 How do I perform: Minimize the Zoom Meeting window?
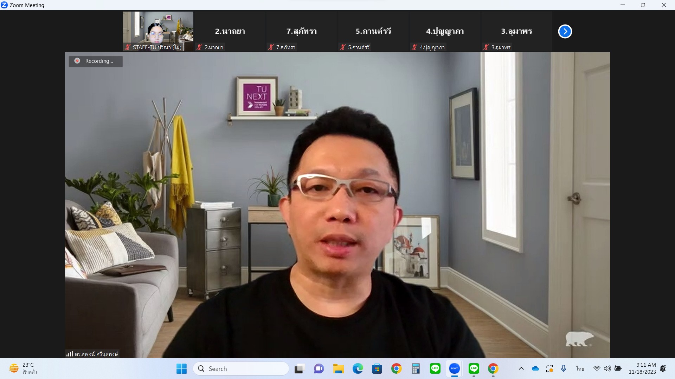(x=623, y=5)
